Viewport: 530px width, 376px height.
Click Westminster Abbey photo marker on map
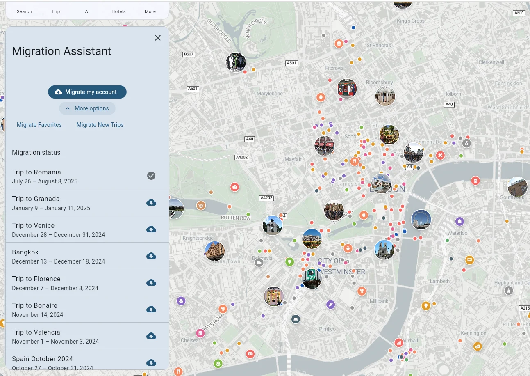pyautogui.click(x=384, y=250)
